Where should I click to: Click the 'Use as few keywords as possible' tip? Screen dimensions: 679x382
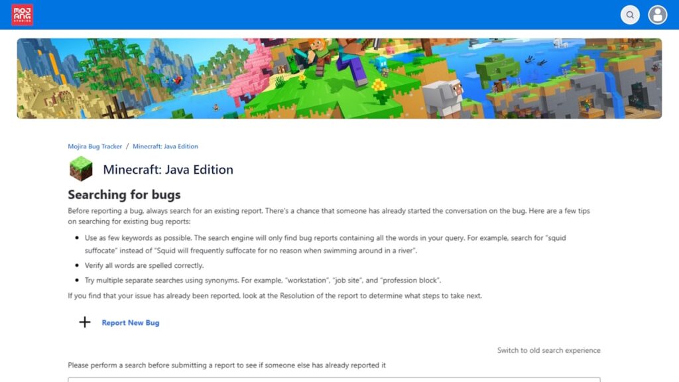[325, 244]
